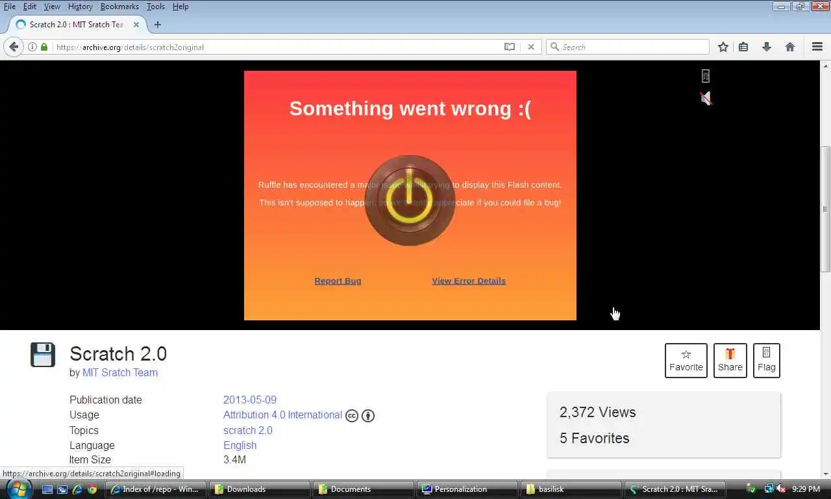Switch to Personalization taskbar window
831x499 pixels.
[468, 489]
